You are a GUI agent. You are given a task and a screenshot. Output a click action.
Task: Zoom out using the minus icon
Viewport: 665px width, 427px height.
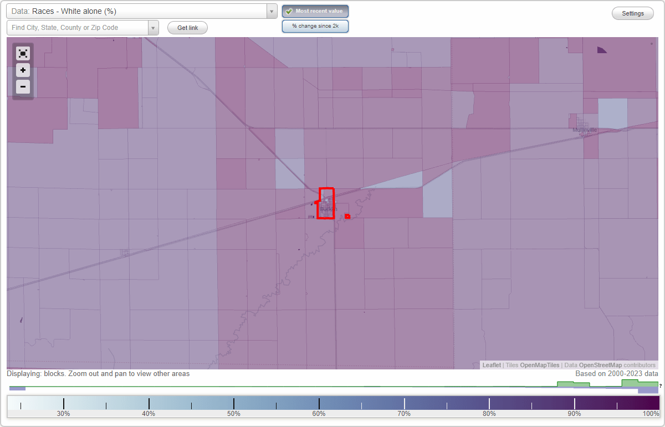click(23, 86)
